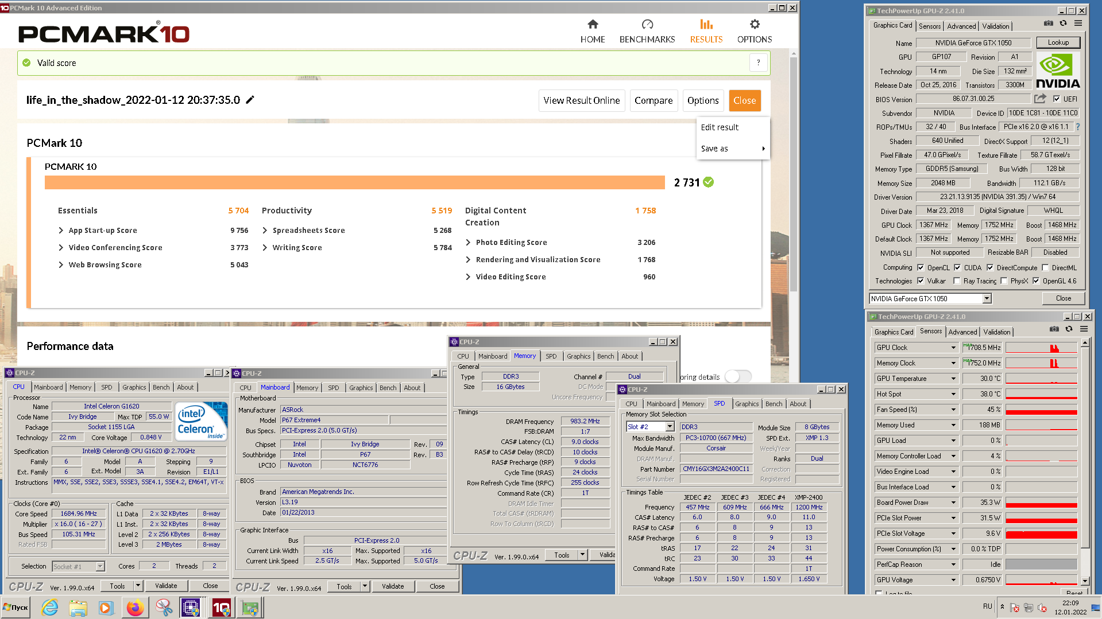The height and width of the screenshot is (619, 1102).
Task: Select Bench tab in CPU-Z Memory window
Action: (605, 356)
